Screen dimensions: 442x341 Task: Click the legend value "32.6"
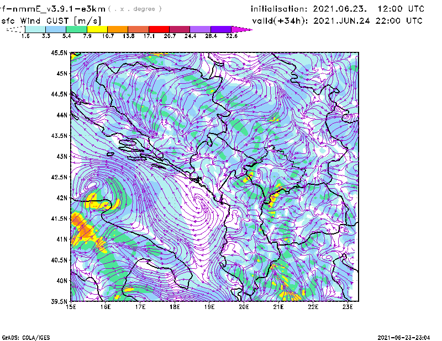[x=231, y=36]
